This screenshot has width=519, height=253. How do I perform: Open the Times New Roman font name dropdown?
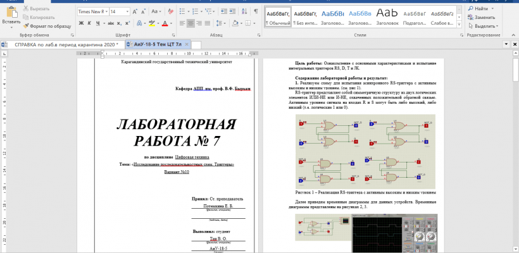click(106, 11)
